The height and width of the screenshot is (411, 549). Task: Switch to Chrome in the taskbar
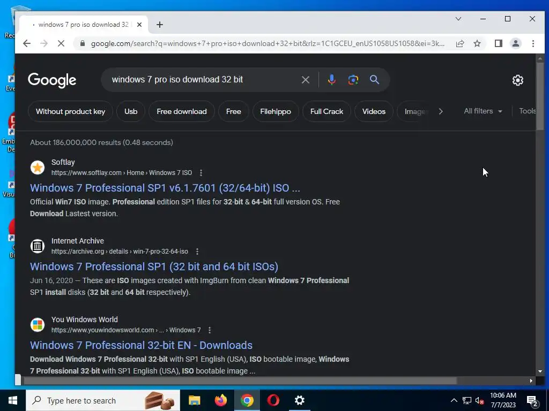pos(247,400)
